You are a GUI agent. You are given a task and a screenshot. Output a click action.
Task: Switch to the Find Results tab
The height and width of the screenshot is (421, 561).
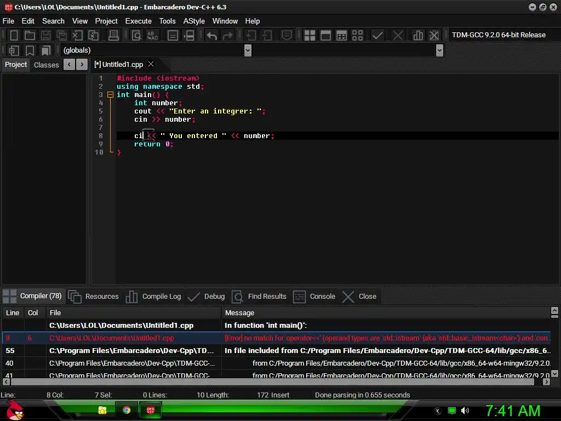point(259,297)
